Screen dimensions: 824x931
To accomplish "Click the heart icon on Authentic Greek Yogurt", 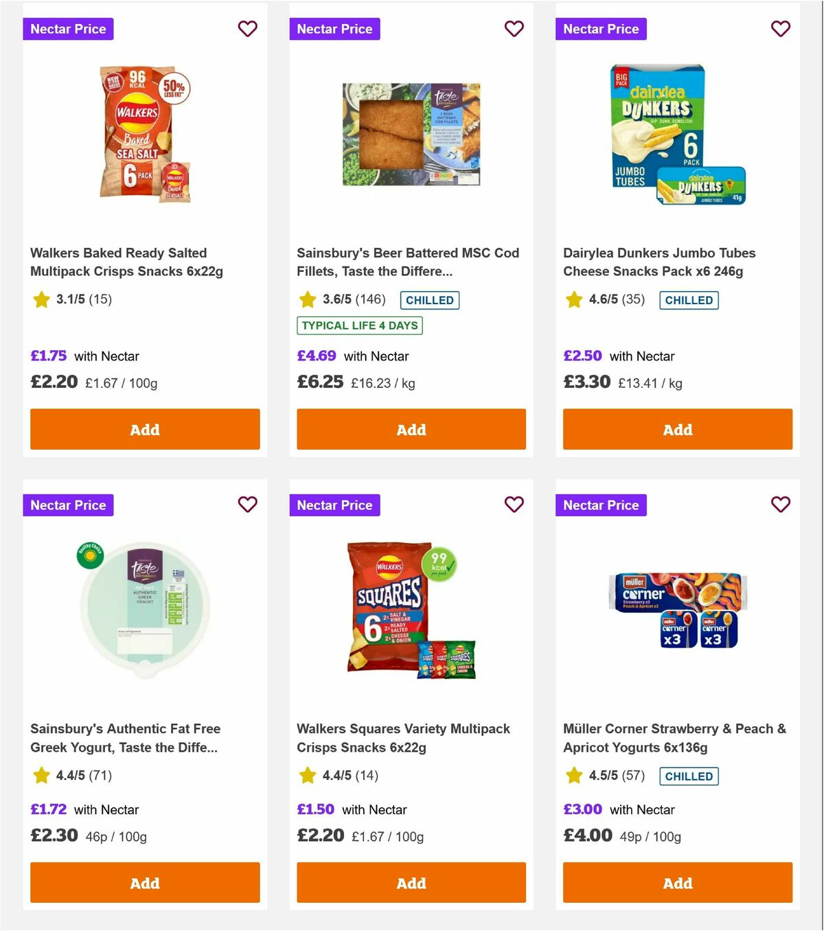I will coord(247,505).
